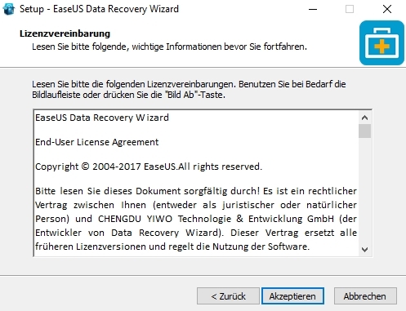Click the license scrollbar down arrow
Image resolution: width=406 pixels, height=311 pixels.
pos(364,249)
